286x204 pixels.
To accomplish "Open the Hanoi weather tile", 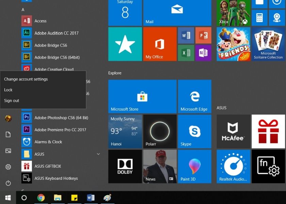I will (x=125, y=131).
